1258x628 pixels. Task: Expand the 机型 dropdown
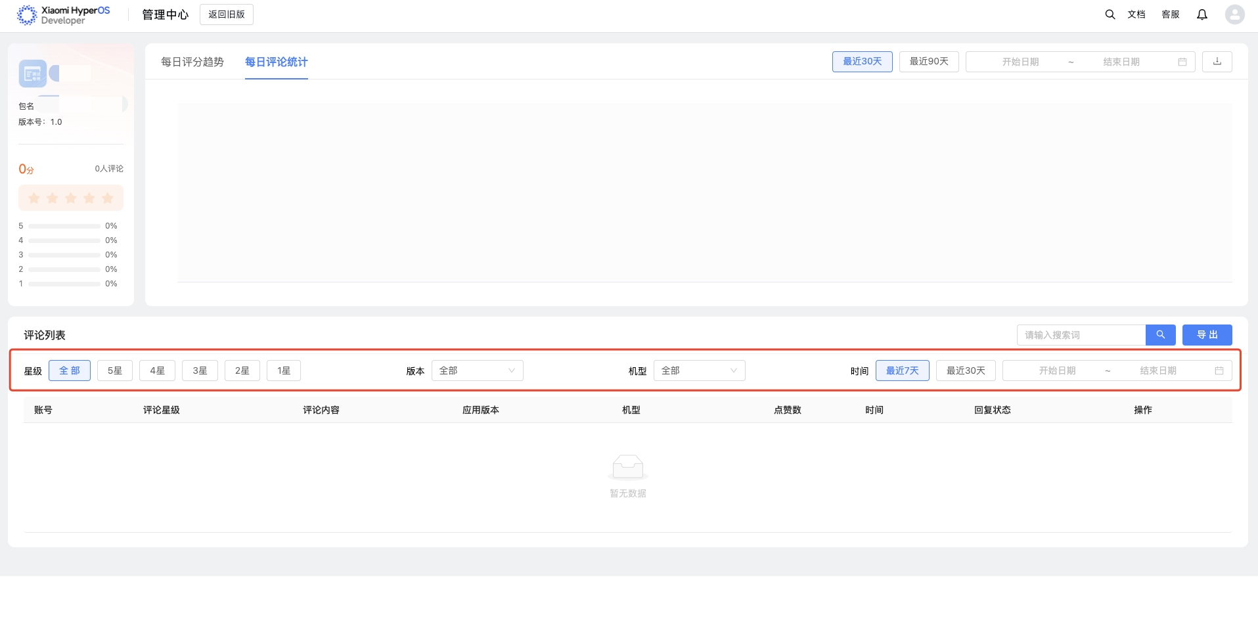tap(699, 370)
